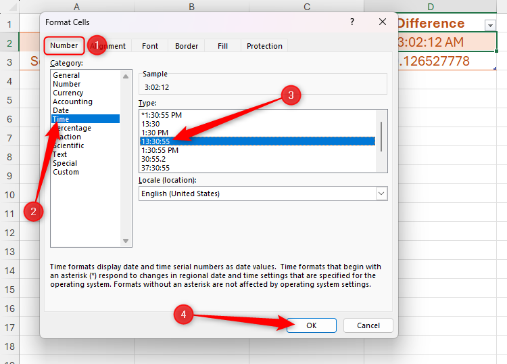Open the Border tab
Viewport: 507px width, 364px height.
click(x=187, y=46)
